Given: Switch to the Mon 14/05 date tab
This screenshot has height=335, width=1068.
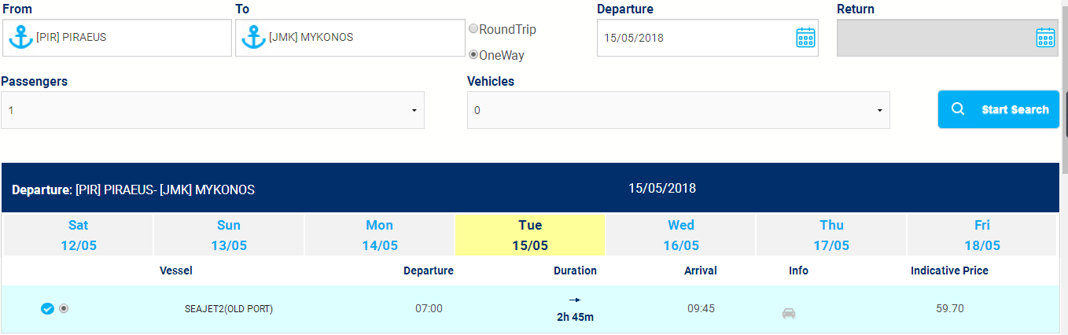Looking at the screenshot, I should pyautogui.click(x=380, y=235).
